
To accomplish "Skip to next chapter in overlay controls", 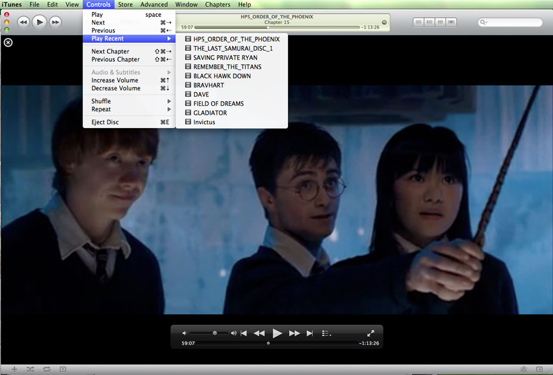I will (x=310, y=333).
